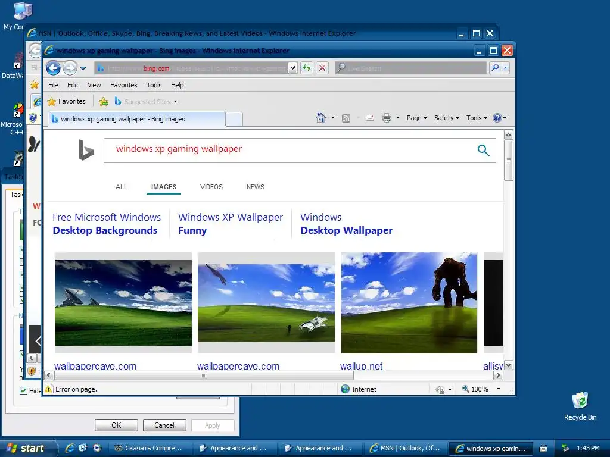Go to the Home page icon
This screenshot has width=610, height=457.
pyautogui.click(x=321, y=118)
